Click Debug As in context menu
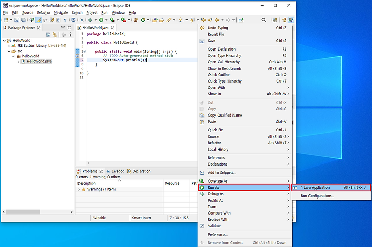The image size is (372, 247). coord(245,194)
